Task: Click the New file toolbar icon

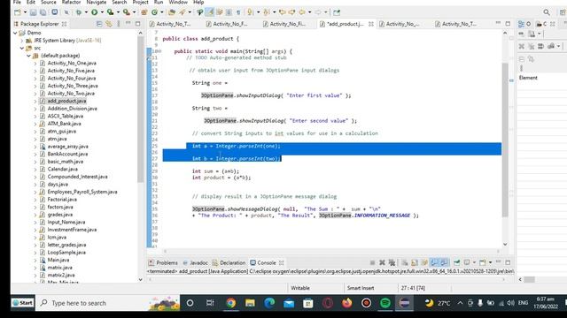Action: [x=17, y=12]
